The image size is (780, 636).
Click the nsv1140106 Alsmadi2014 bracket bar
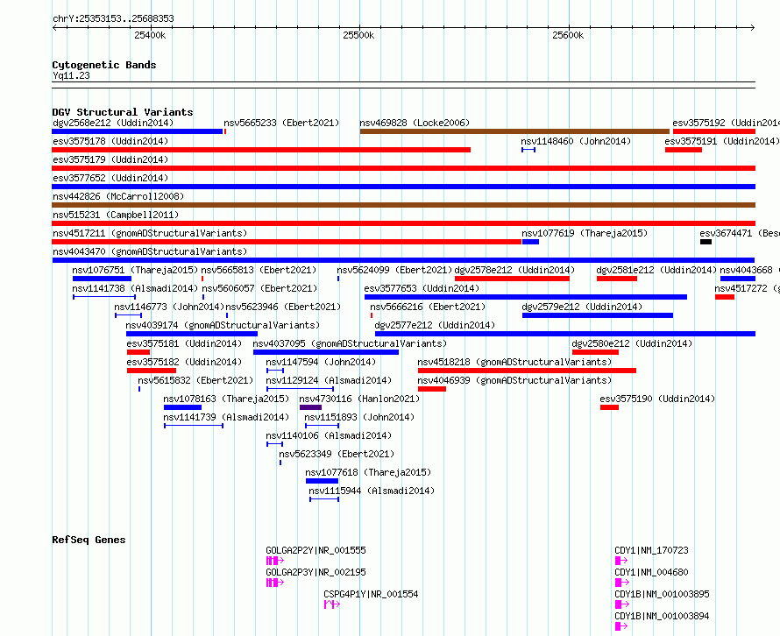274,444
